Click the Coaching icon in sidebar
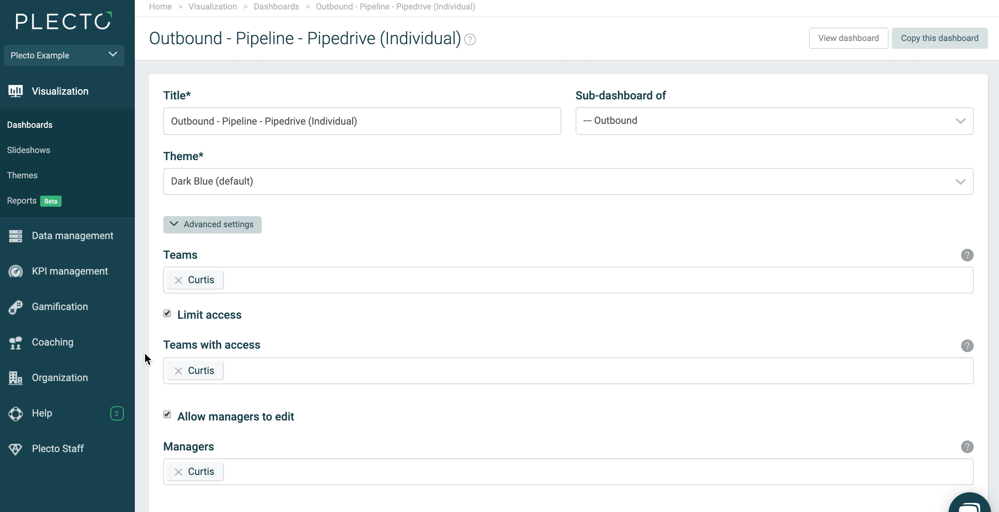This screenshot has height=512, width=999. (x=15, y=342)
